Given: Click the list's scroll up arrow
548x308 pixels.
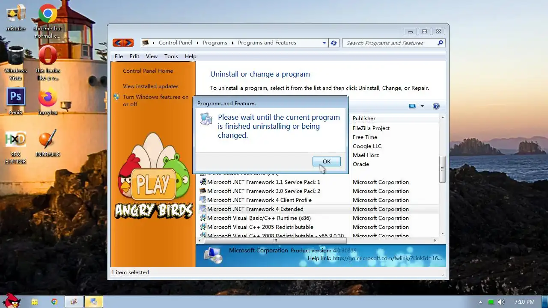Looking at the screenshot, I should [442, 117].
